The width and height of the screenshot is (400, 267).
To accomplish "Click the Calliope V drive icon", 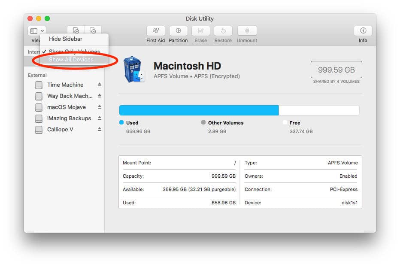I will click(x=39, y=130).
